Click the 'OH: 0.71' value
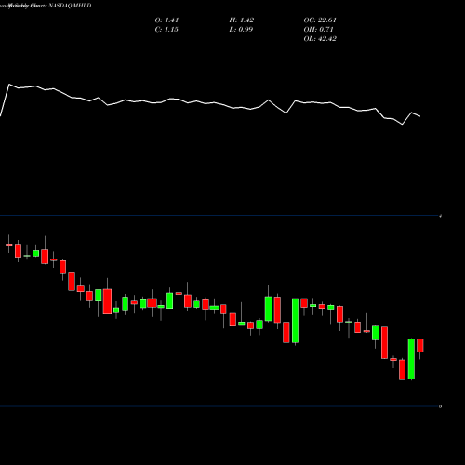Screen dimensions: 465x465 (x=318, y=30)
